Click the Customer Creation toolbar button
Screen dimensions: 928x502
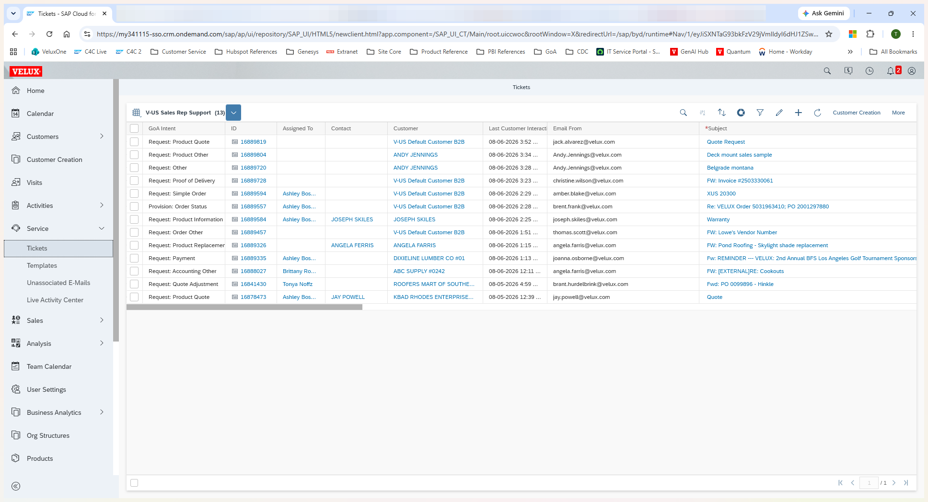click(857, 113)
